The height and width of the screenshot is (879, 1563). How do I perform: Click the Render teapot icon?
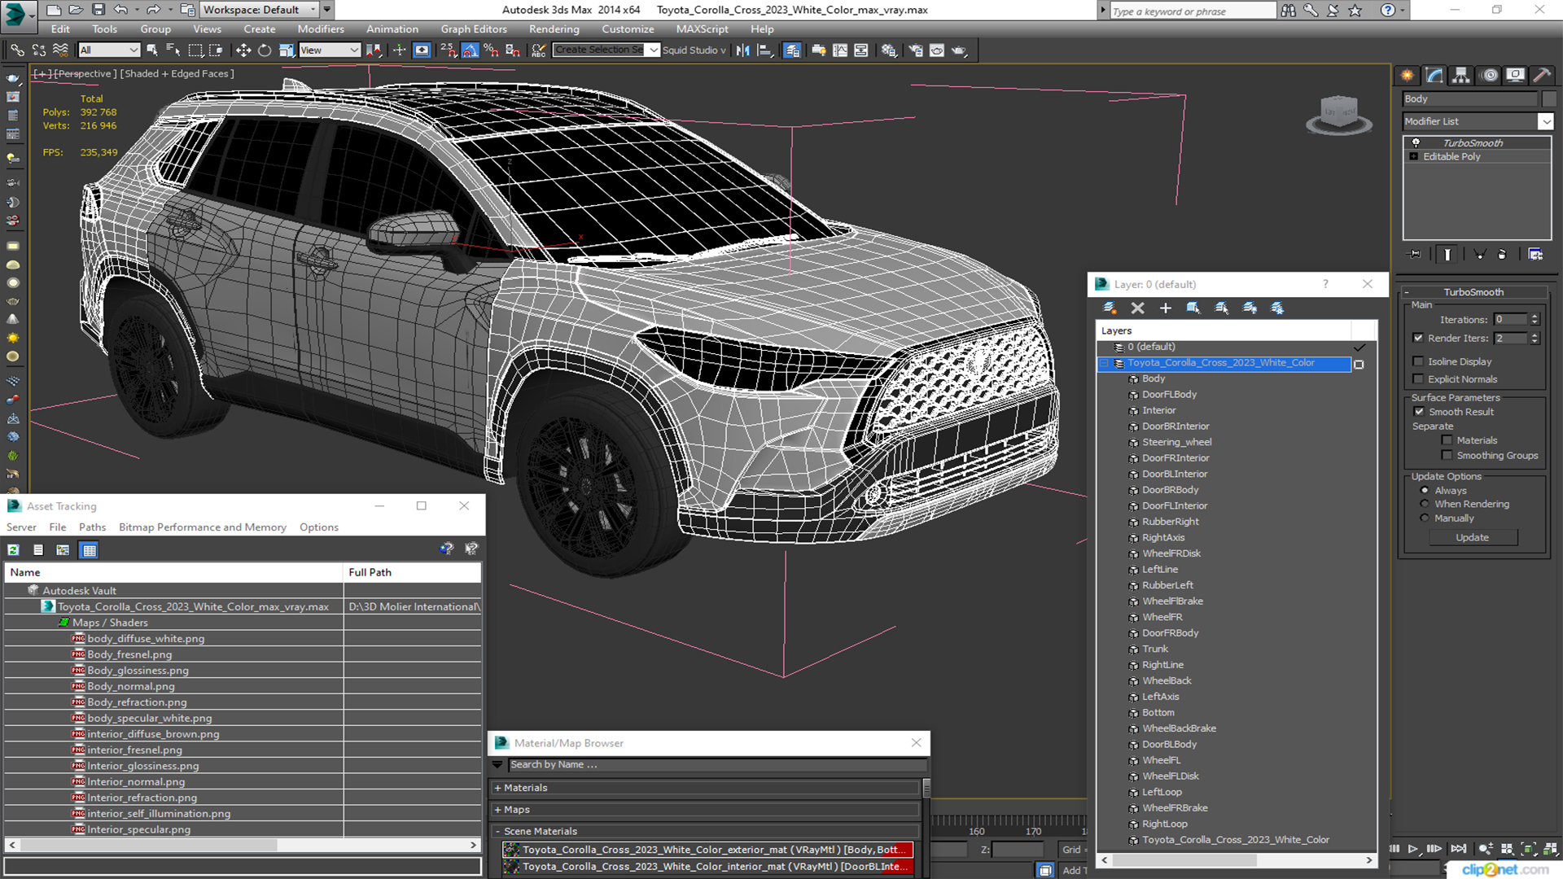point(959,50)
